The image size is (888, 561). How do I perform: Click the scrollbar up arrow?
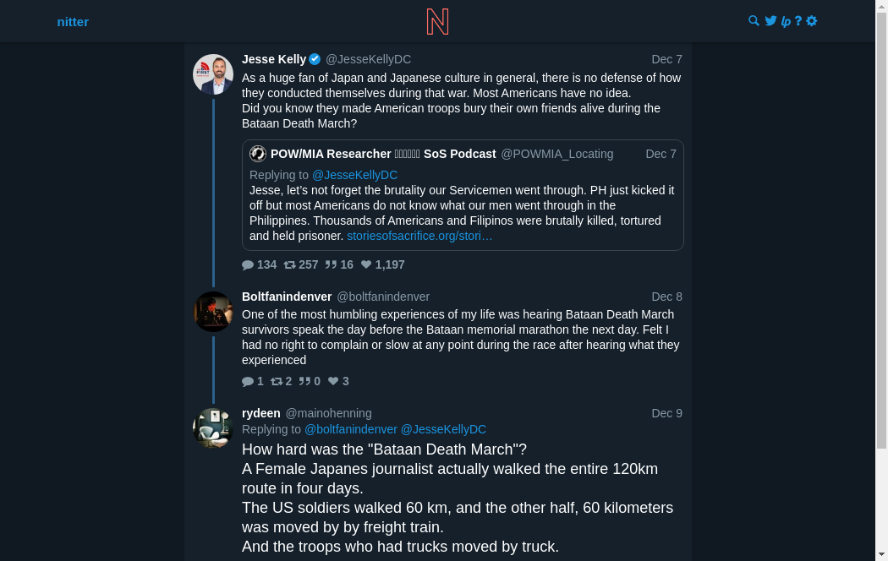pyautogui.click(x=881, y=7)
